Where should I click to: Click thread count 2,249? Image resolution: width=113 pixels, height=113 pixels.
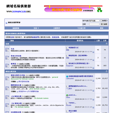(x=98, y=78)
